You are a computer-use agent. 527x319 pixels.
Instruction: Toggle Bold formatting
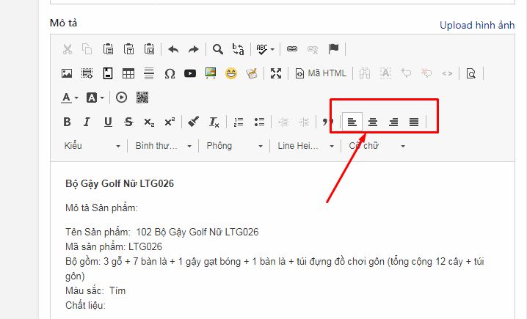[x=67, y=122]
